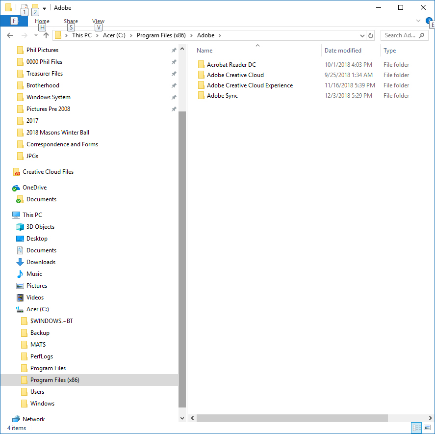
Task: Open the Downloads arrow icon
Action: 20,262
